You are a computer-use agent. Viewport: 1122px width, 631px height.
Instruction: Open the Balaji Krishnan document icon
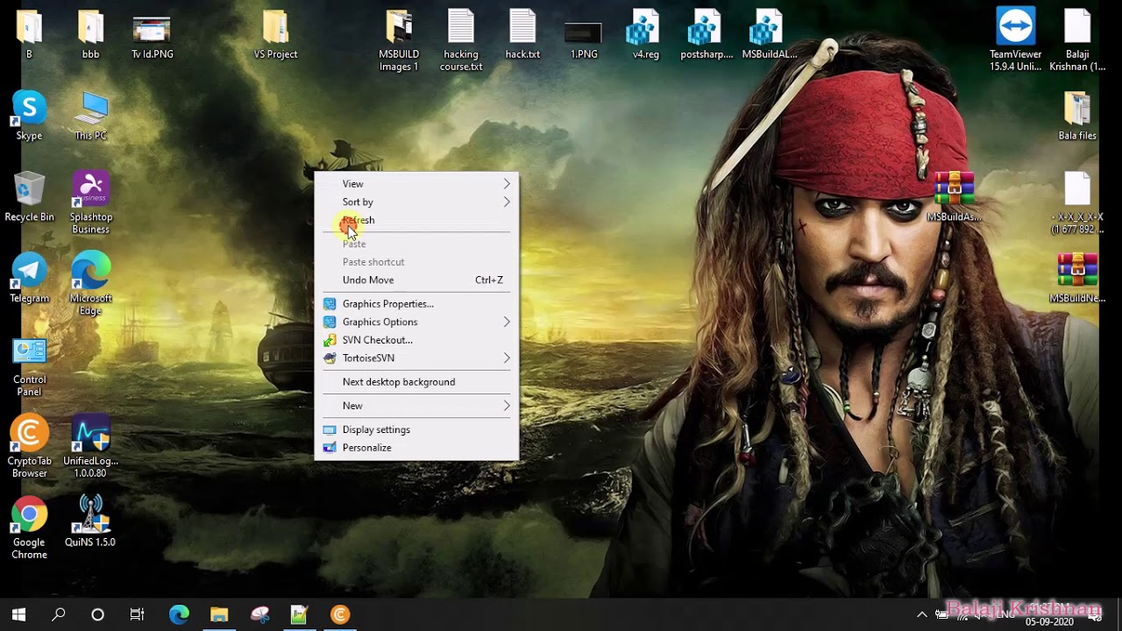click(x=1077, y=26)
